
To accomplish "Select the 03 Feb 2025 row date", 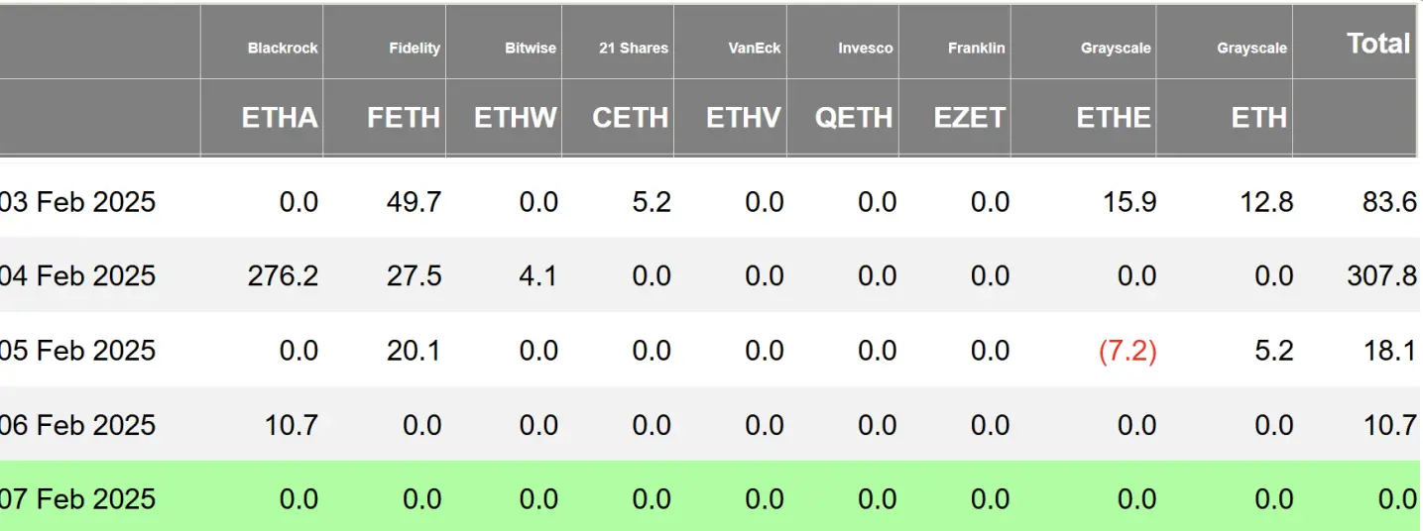I will pyautogui.click(x=78, y=202).
